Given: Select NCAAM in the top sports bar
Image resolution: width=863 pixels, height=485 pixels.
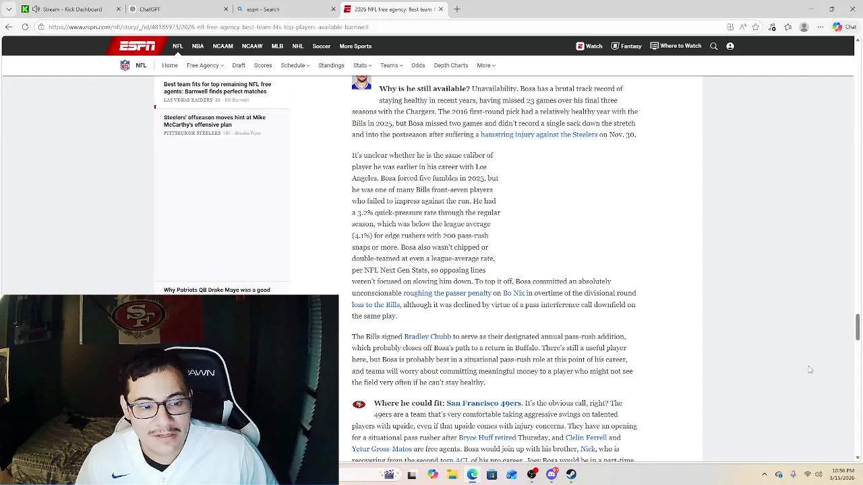Looking at the screenshot, I should pos(222,46).
